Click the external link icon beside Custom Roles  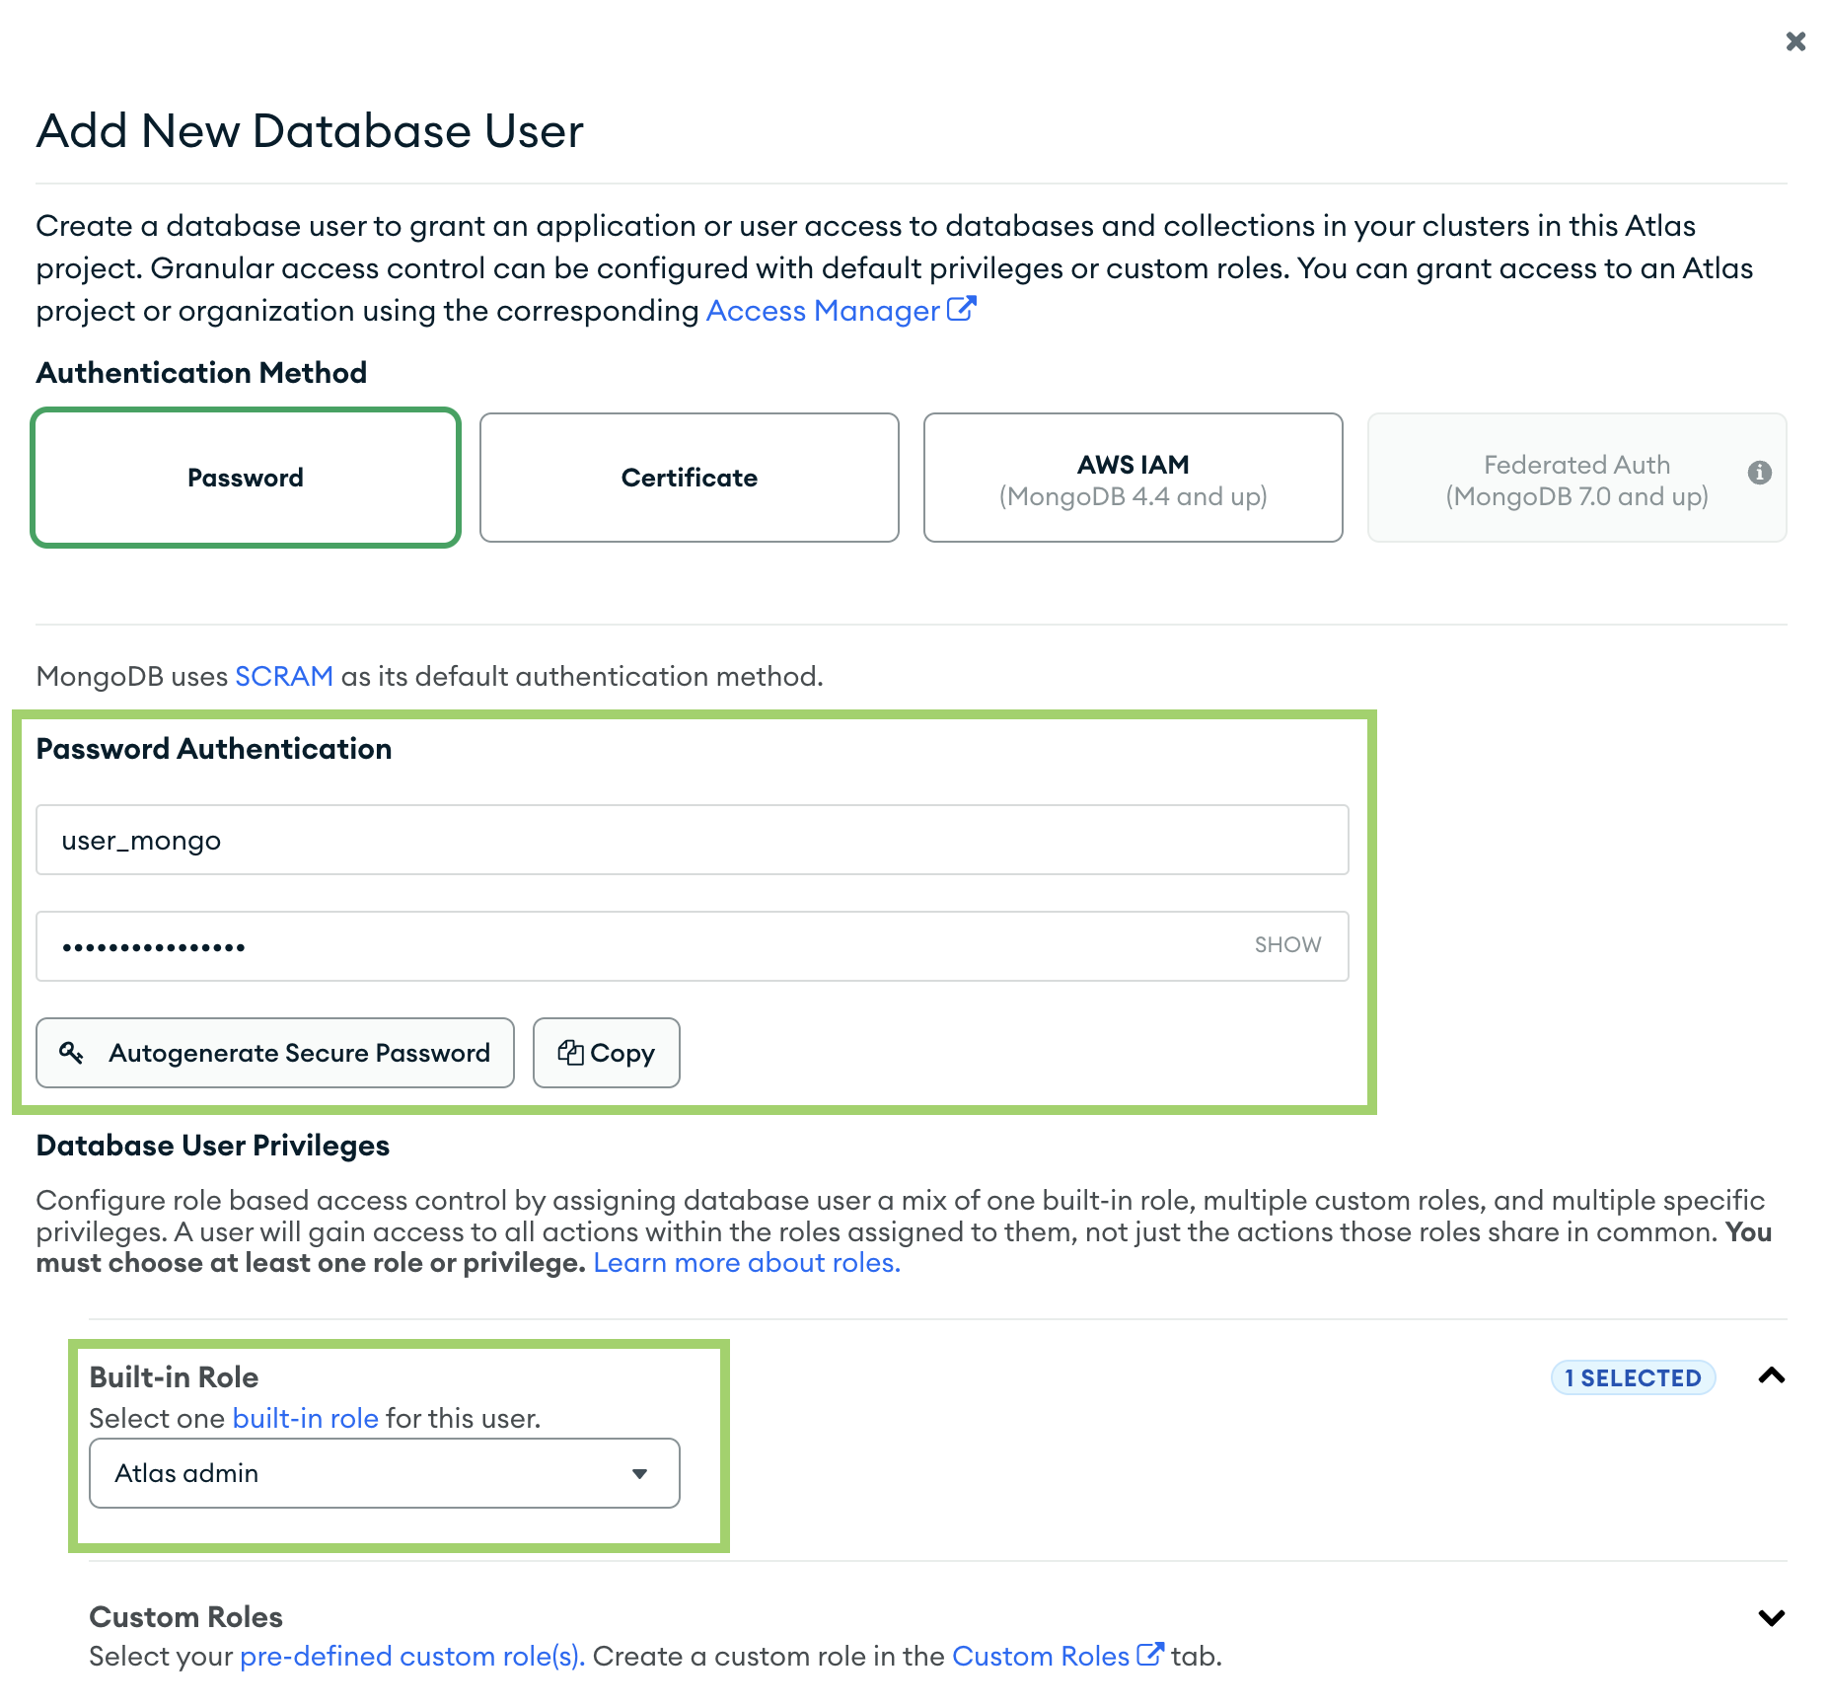pos(1150,1655)
